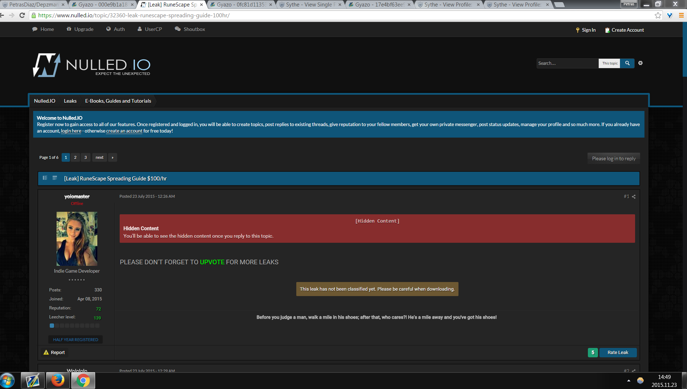Screen dimensions: 687x389
Task: Open a new browser tab
Action: click(559, 5)
